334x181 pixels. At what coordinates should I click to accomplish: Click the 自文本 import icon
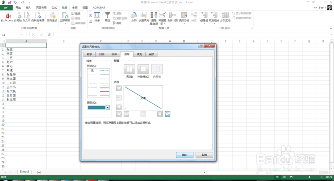coord(27,17)
